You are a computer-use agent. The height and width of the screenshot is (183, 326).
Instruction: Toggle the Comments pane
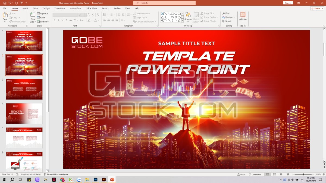(255, 174)
